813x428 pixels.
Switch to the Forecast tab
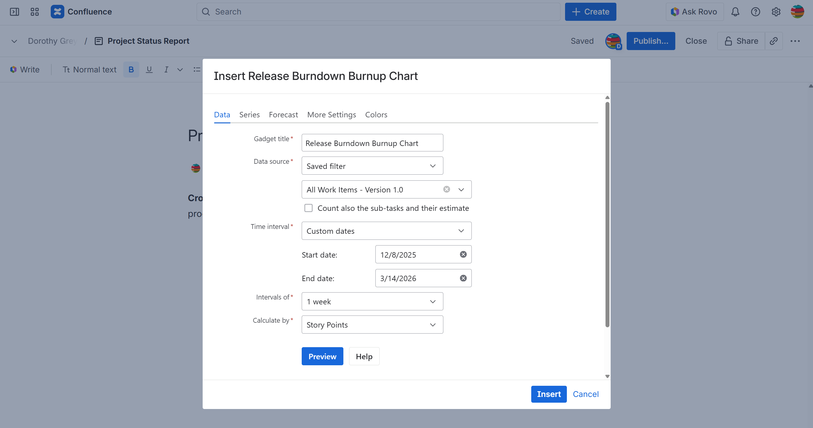pos(283,115)
